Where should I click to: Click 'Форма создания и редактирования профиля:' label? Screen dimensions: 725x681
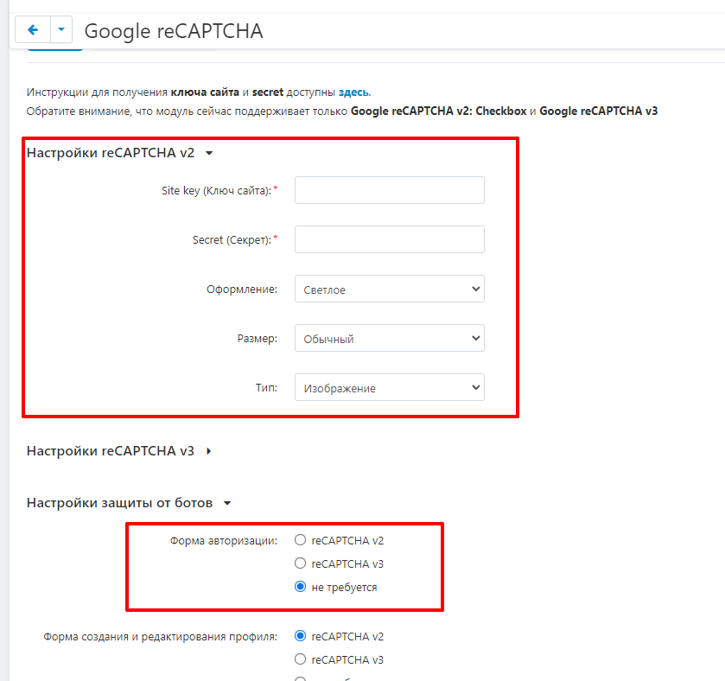click(161, 637)
